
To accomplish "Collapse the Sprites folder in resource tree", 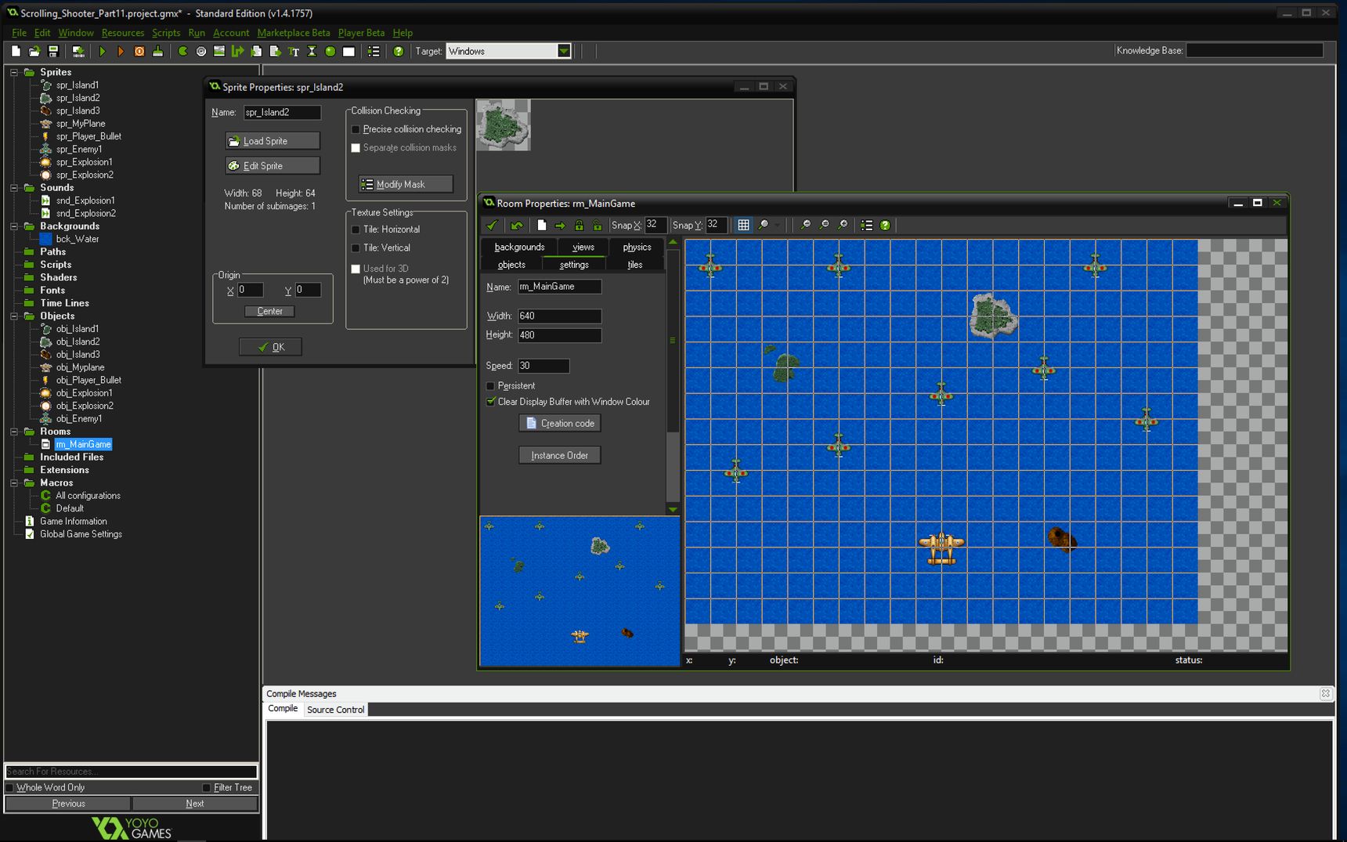I will tap(14, 72).
